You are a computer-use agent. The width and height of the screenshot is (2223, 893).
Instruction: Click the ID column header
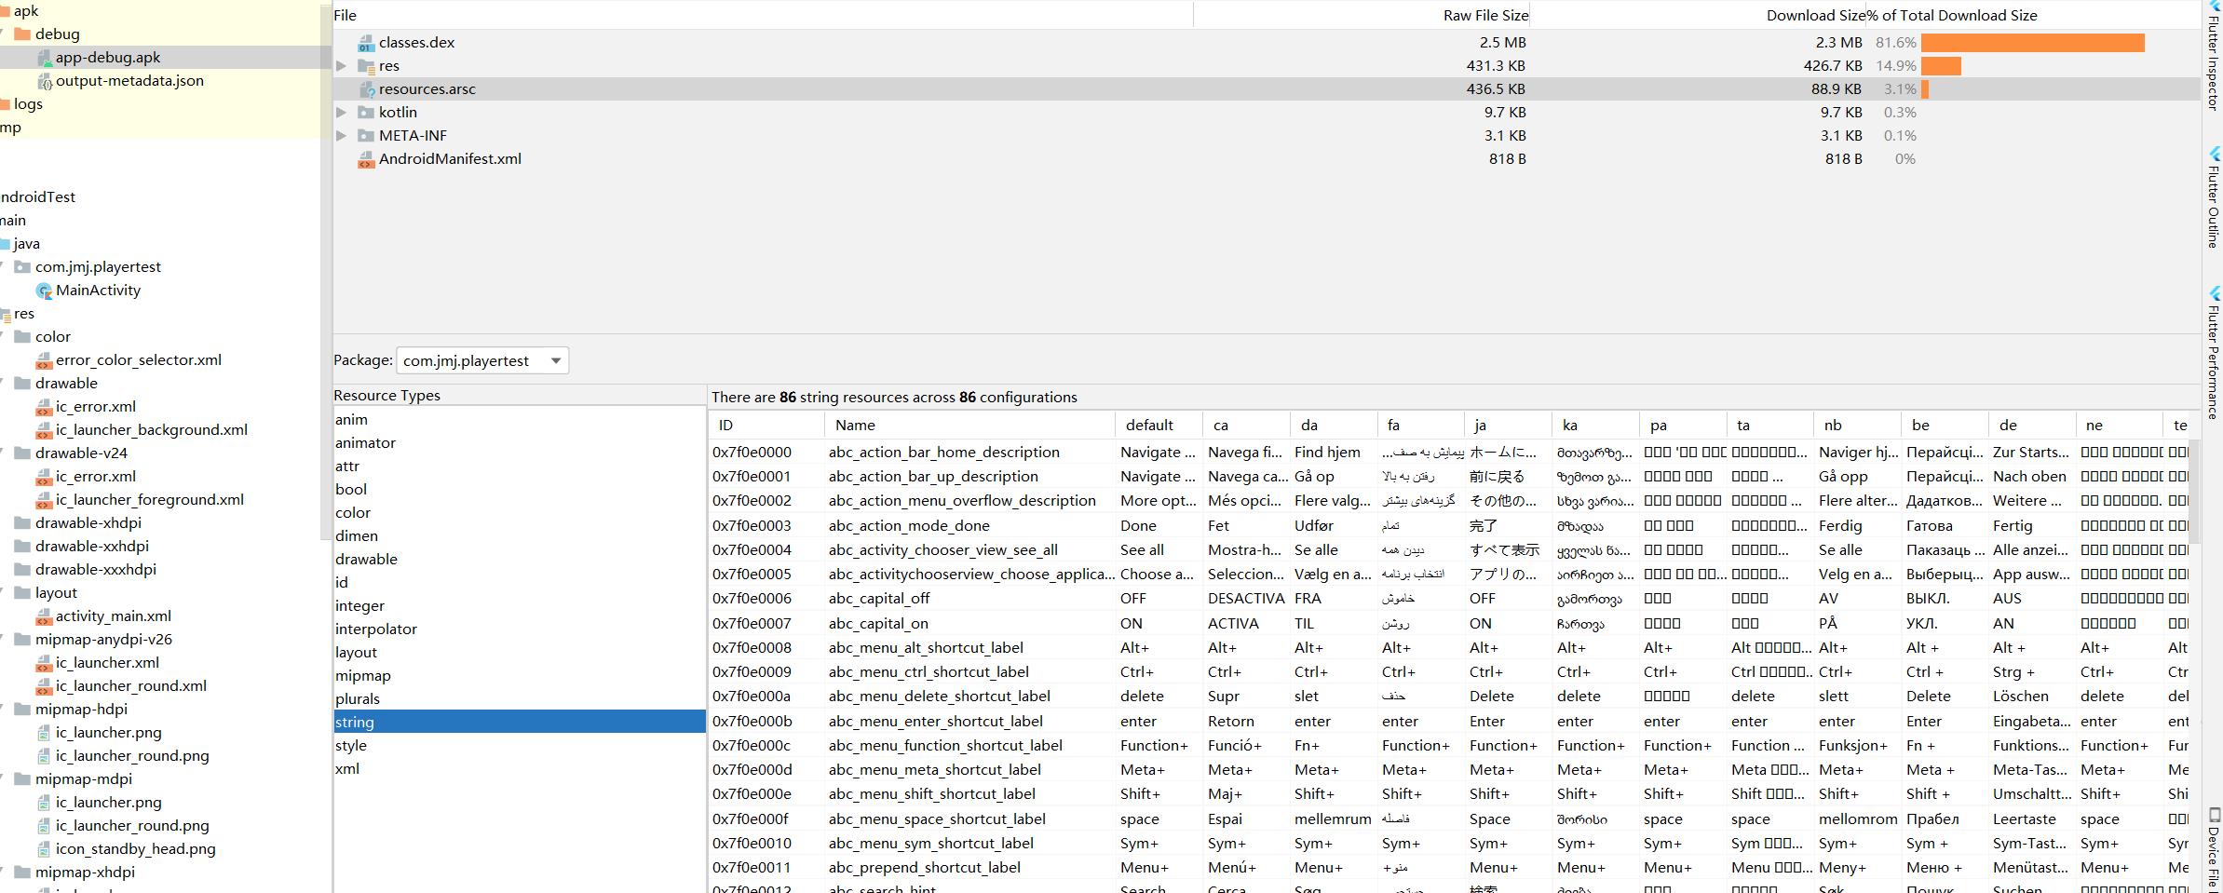766,426
